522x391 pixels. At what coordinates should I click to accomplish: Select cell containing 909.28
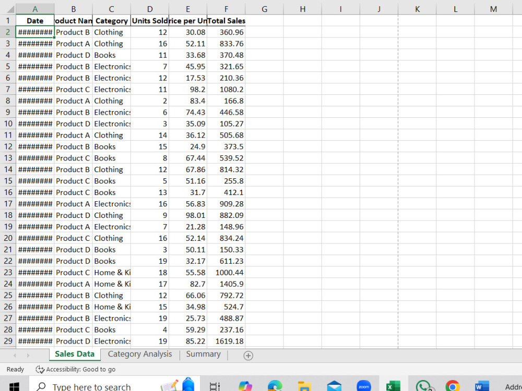click(226, 204)
